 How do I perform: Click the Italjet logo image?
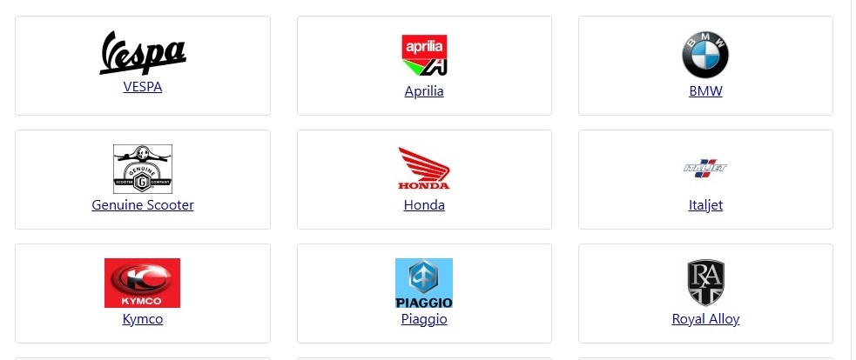pyautogui.click(x=705, y=169)
